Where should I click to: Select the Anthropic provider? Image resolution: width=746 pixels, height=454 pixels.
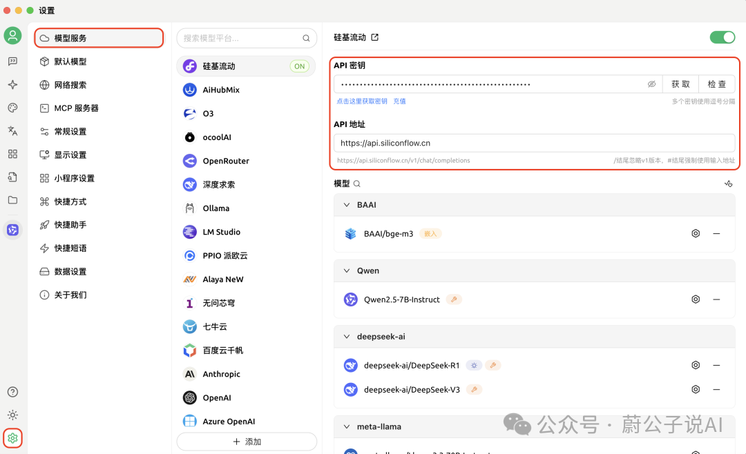(x=246, y=374)
